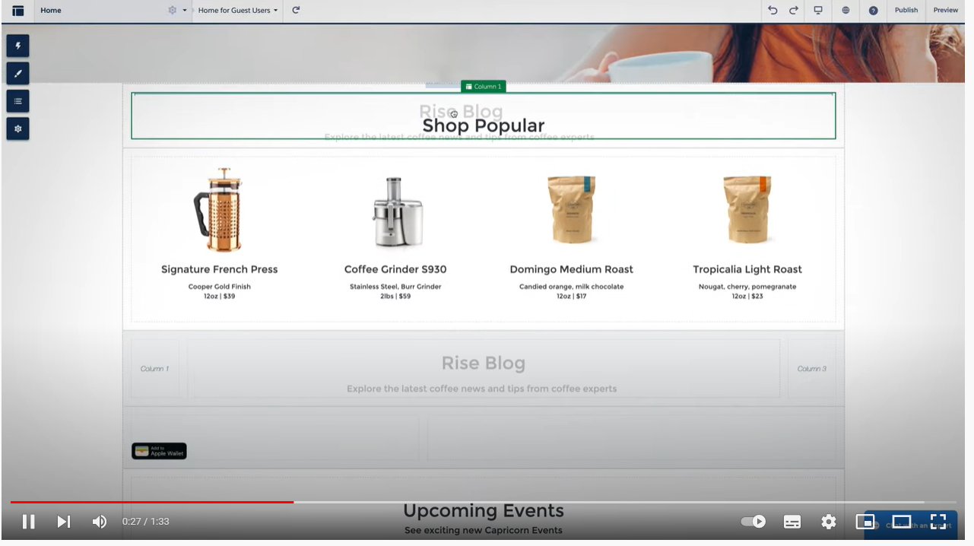Viewport: 974px width, 546px height.
Task: Open page properties gear next to Home
Action: [x=173, y=11]
